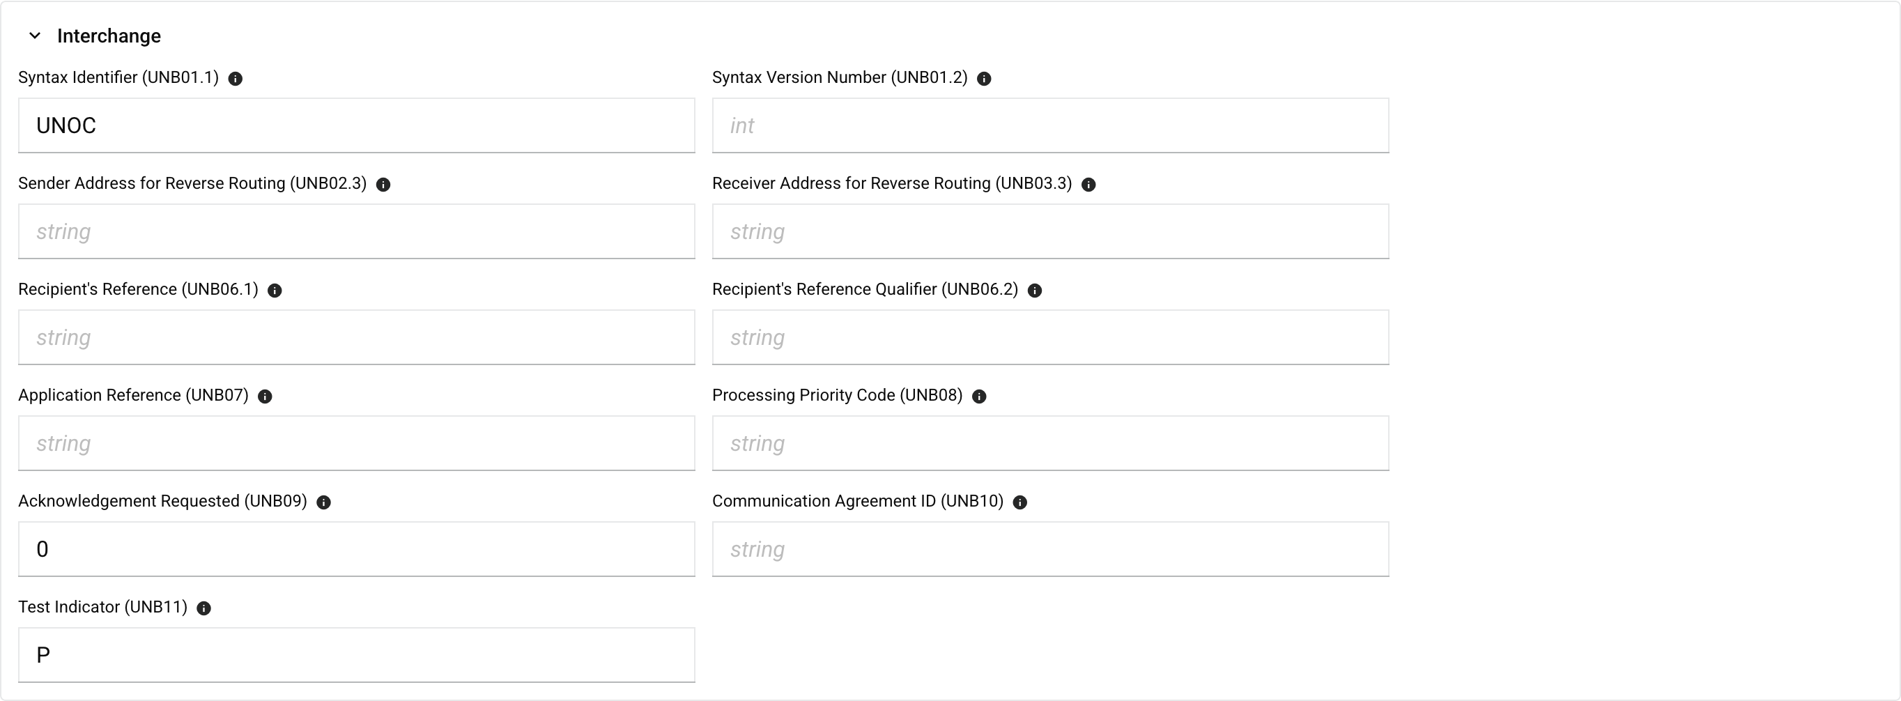Focus the Sender Address for Reverse Routing field
The height and width of the screenshot is (701, 1901).
[x=357, y=231]
